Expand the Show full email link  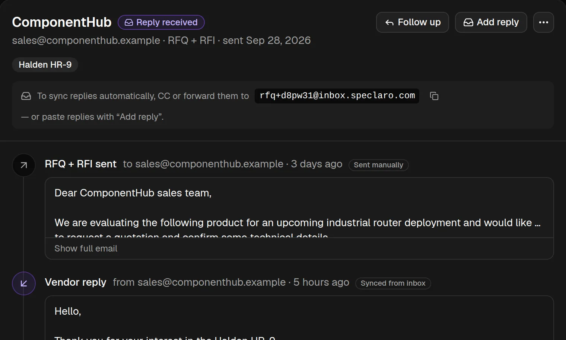click(x=86, y=248)
